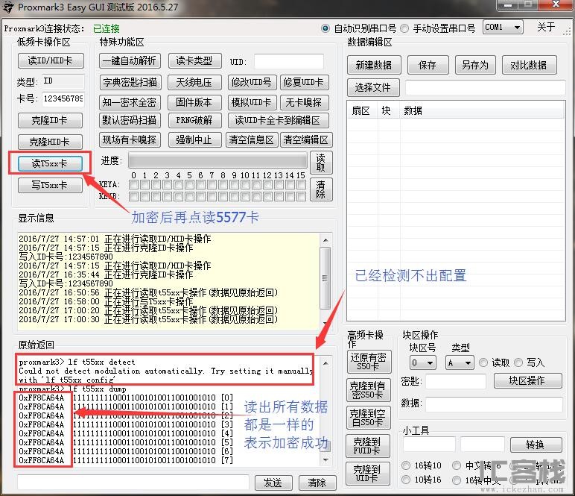Click 对比数据 button
The height and width of the screenshot is (496, 575).
click(529, 65)
